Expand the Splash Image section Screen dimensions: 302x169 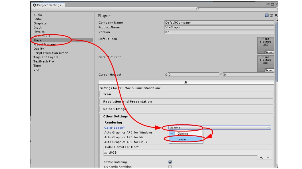(186, 109)
